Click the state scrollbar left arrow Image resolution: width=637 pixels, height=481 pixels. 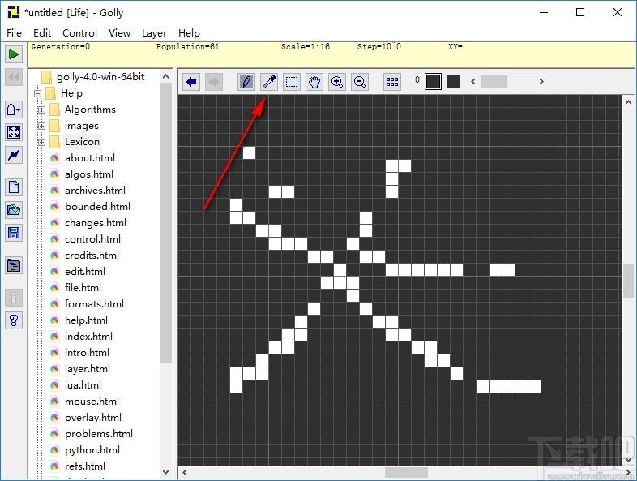point(473,81)
